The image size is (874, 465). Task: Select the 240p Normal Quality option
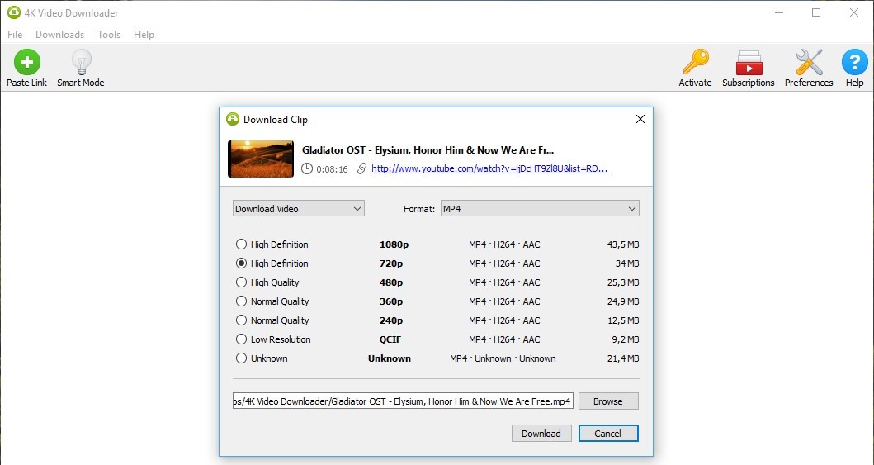tap(241, 320)
